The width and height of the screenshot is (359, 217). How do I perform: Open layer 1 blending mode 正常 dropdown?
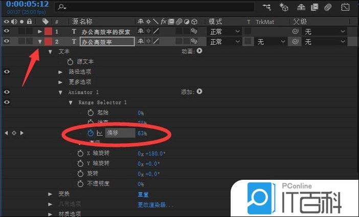[225, 32]
